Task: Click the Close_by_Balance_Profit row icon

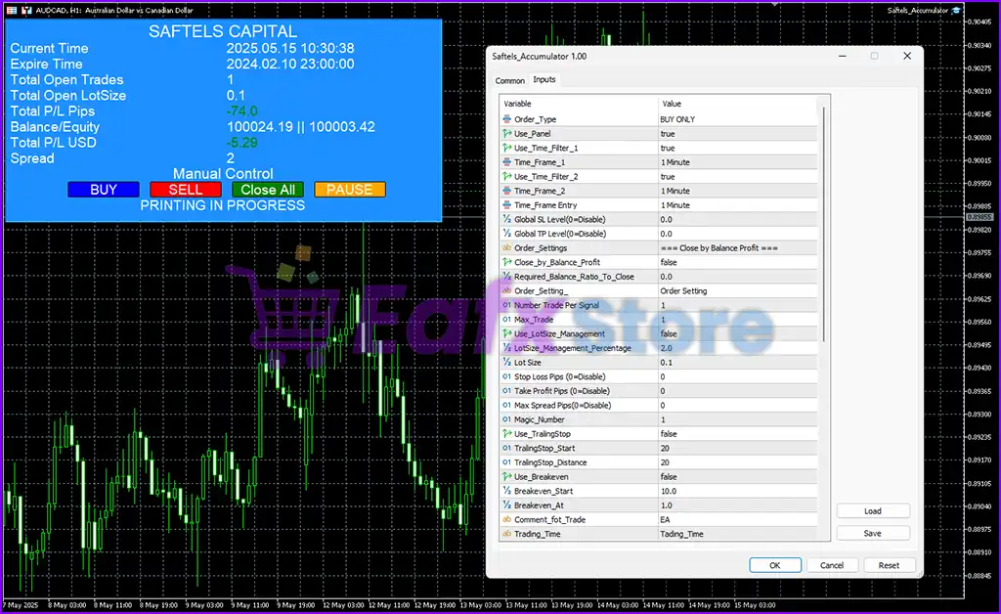Action: pos(507,262)
